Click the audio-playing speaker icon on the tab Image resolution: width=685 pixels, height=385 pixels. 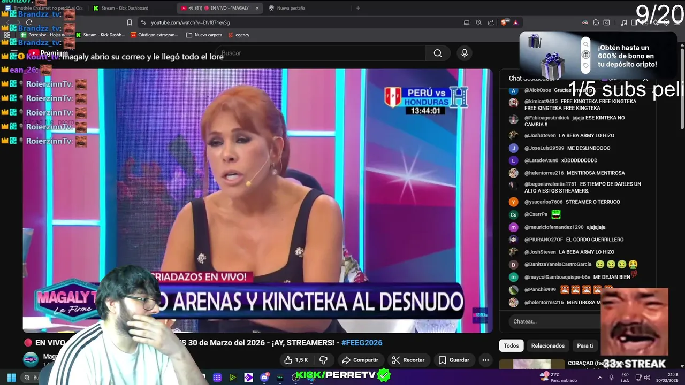click(x=191, y=8)
